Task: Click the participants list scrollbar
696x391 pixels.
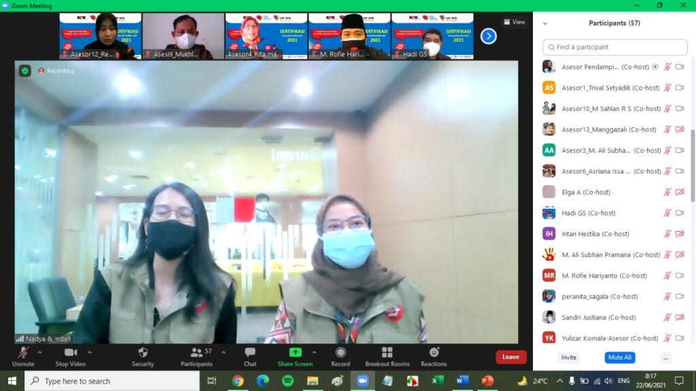Action: [693, 165]
